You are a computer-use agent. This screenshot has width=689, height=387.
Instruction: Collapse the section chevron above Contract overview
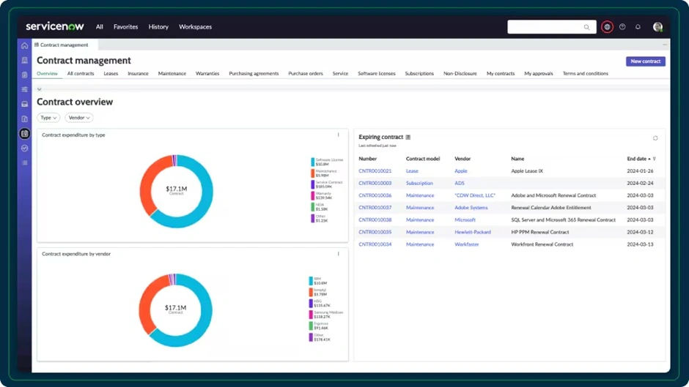coord(40,89)
